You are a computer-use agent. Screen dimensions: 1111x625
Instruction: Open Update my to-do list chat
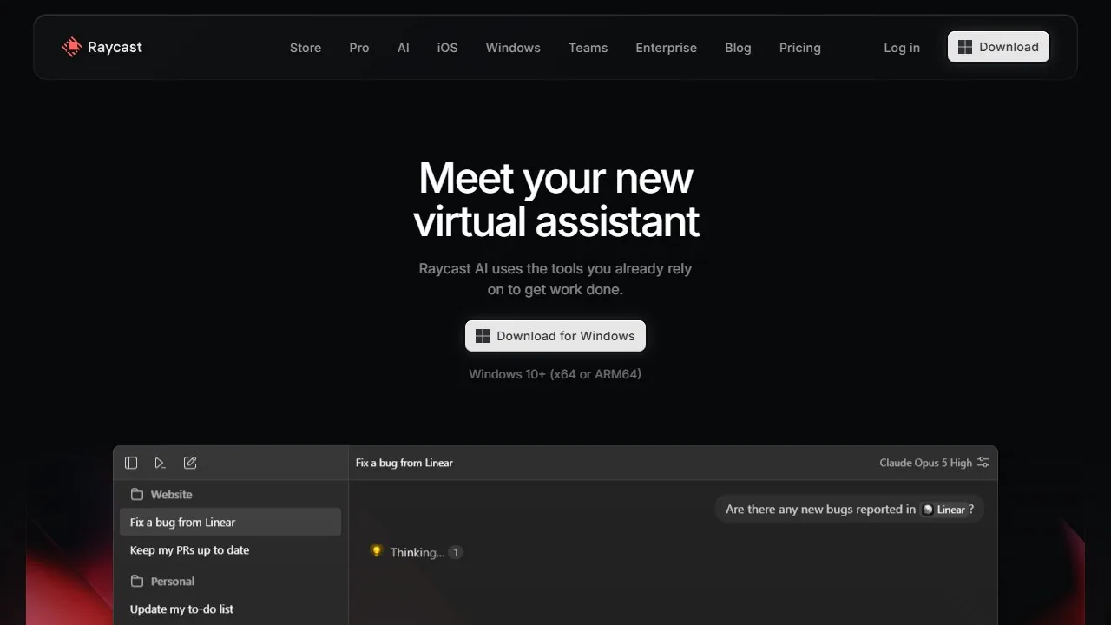[x=230, y=609]
